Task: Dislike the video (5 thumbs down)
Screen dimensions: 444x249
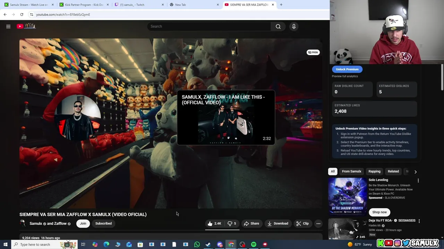Action: [x=232, y=223]
